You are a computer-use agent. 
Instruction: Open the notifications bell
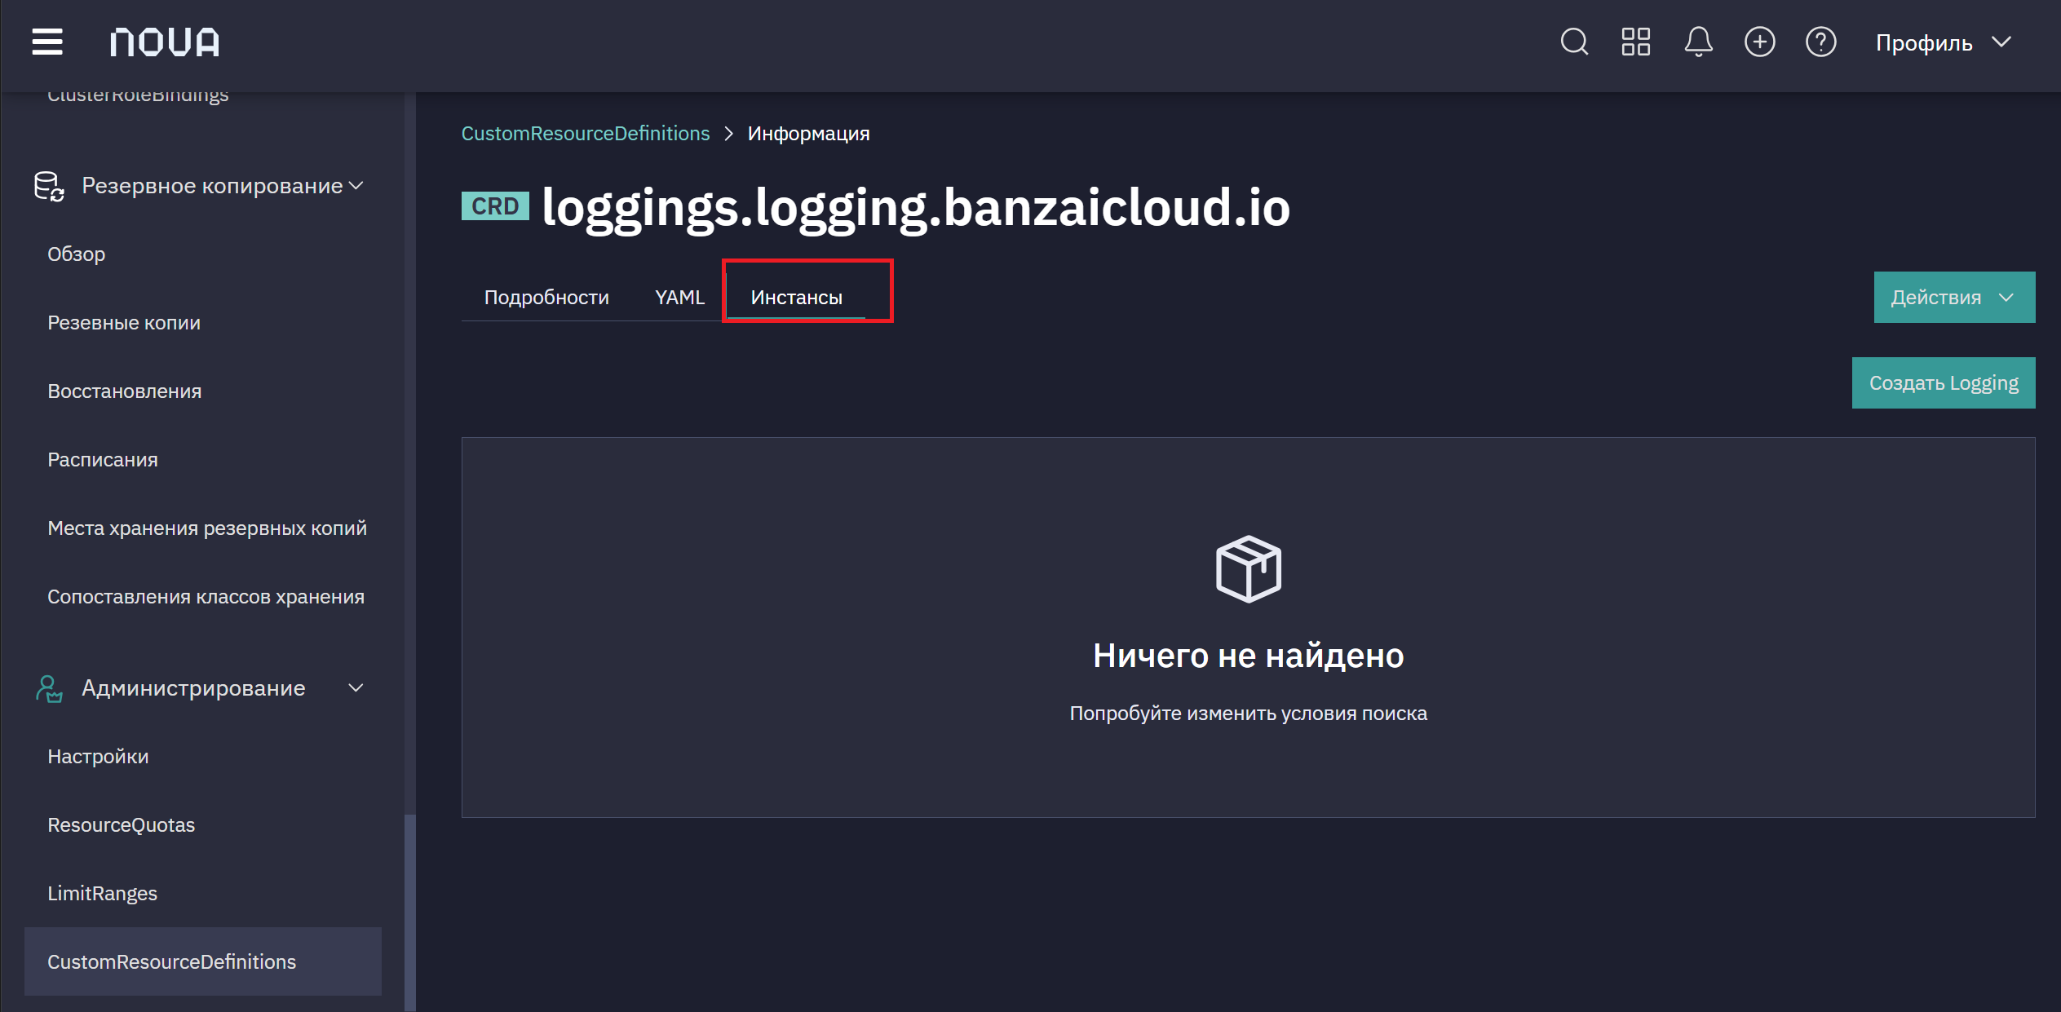click(x=1698, y=42)
